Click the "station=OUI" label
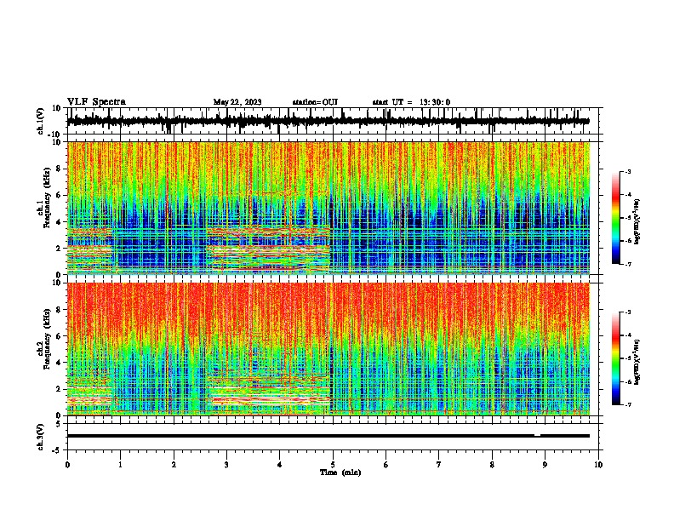The width and height of the screenshot is (674, 521). [x=315, y=102]
